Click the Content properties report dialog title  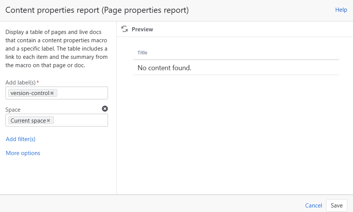pyautogui.click(x=97, y=10)
